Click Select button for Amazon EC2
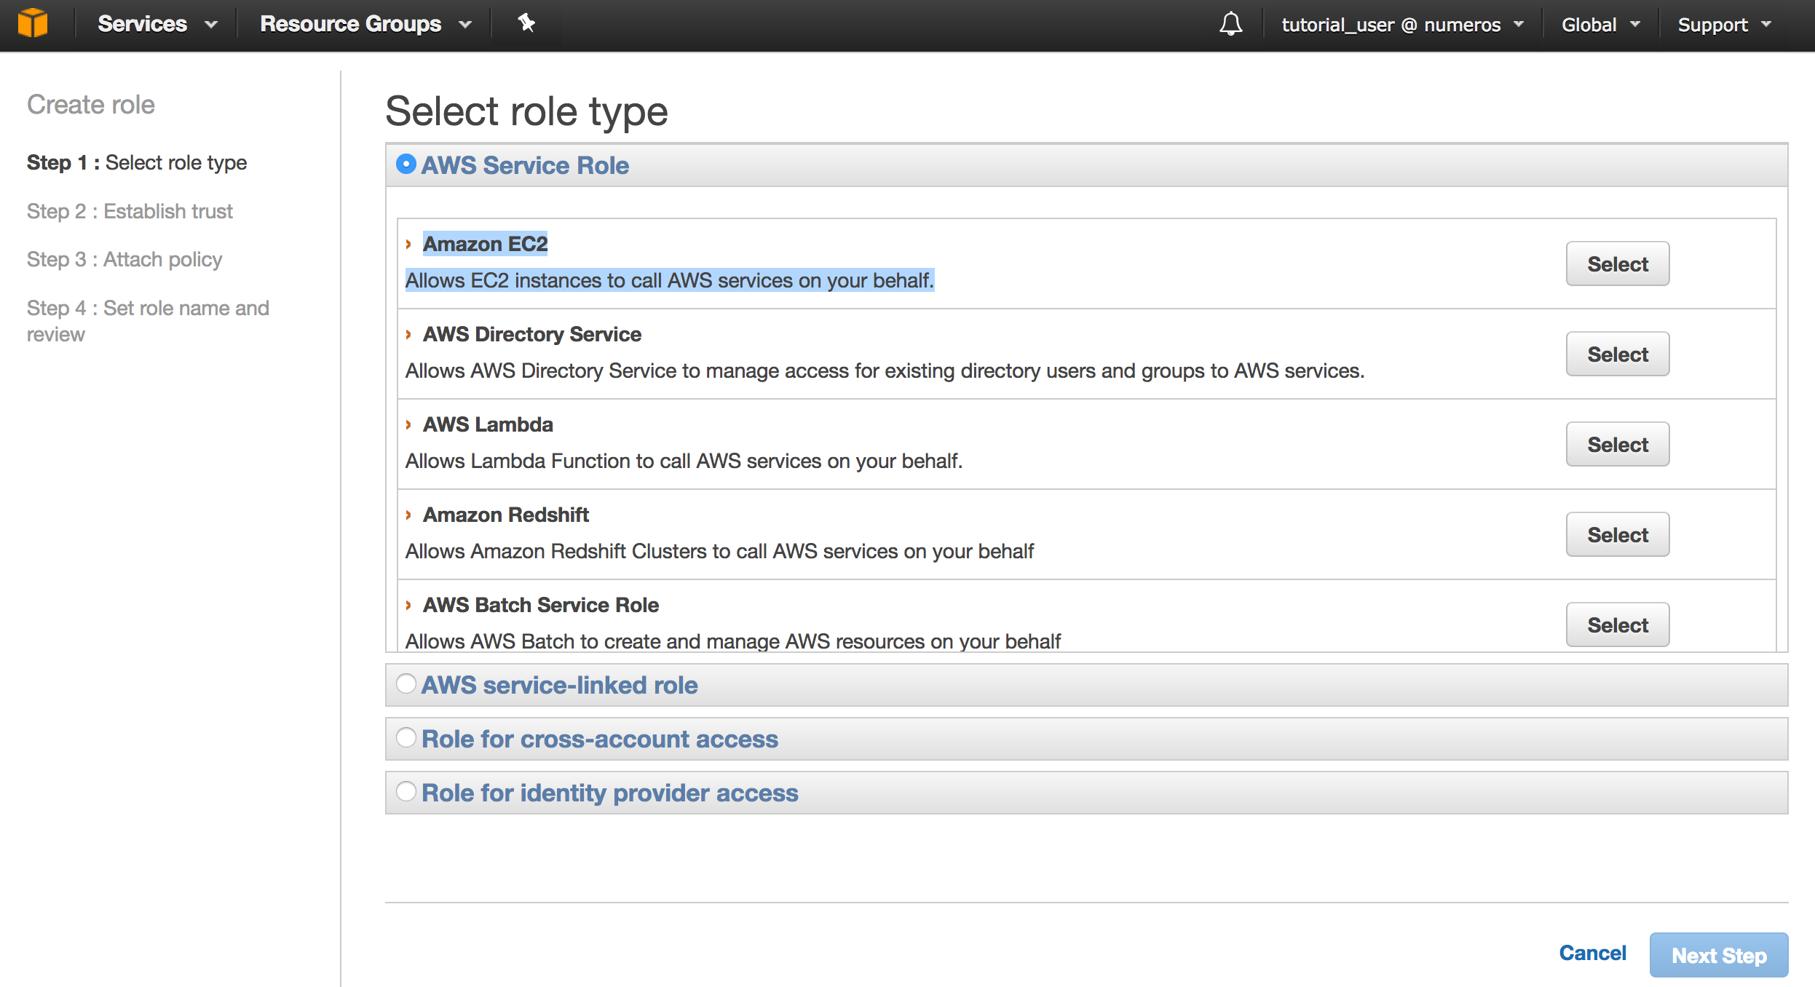 pyautogui.click(x=1617, y=263)
